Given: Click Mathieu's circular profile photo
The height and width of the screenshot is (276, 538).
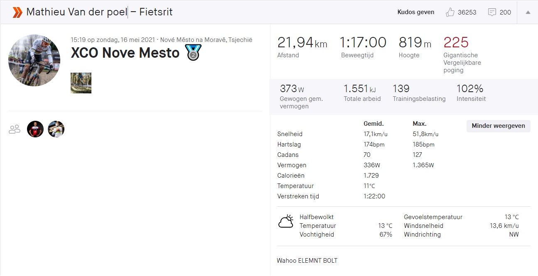Looking at the screenshot, I should 34,60.
